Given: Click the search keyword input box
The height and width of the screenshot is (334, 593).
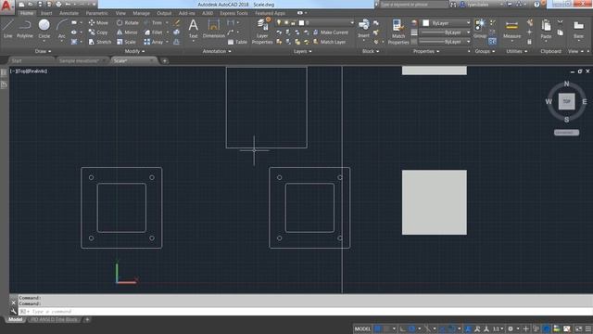Looking at the screenshot, I should tap(413, 5).
